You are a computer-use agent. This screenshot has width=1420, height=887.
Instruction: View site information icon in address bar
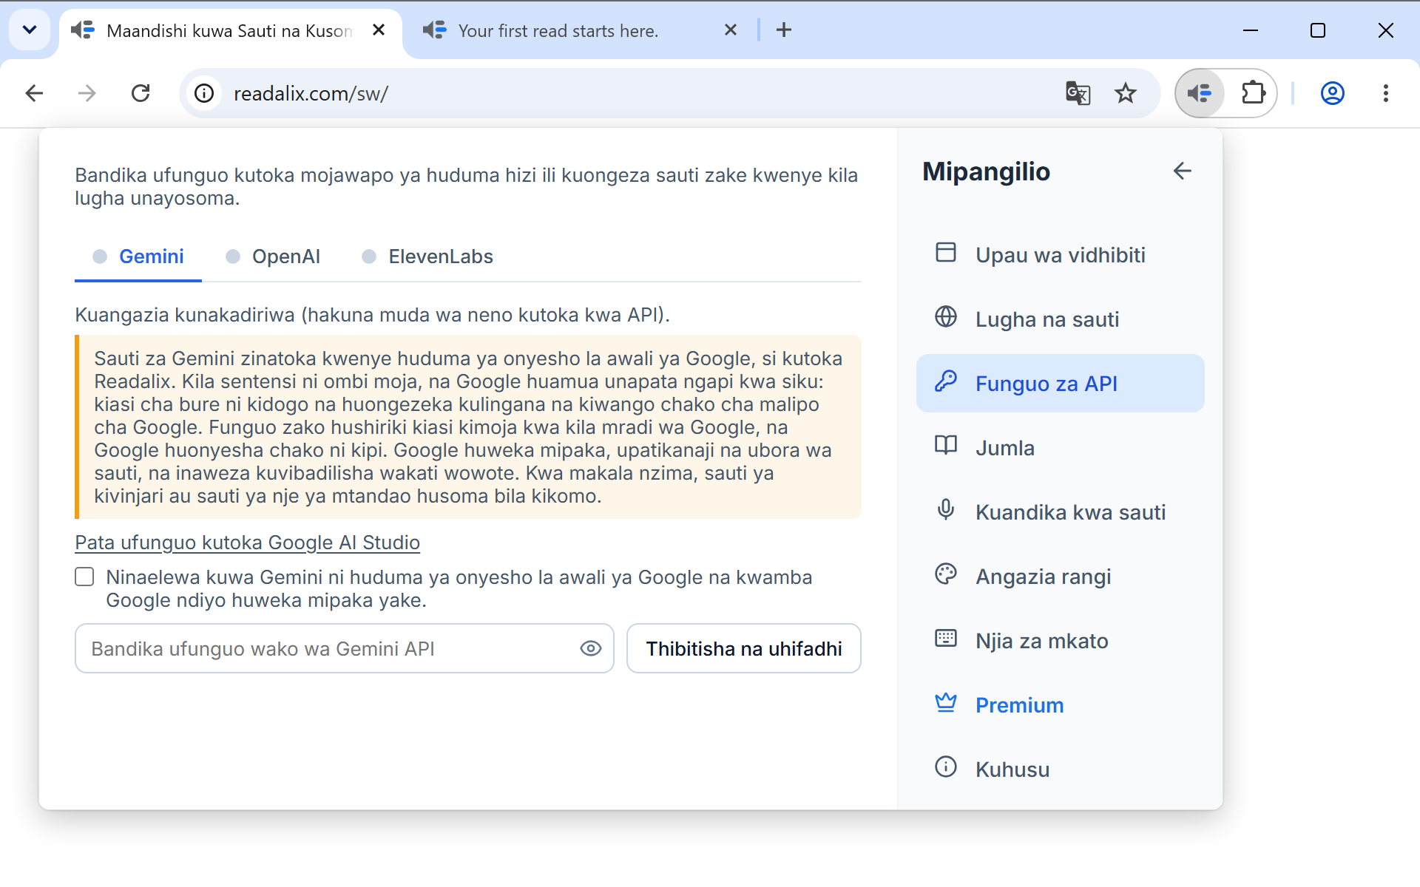[204, 93]
